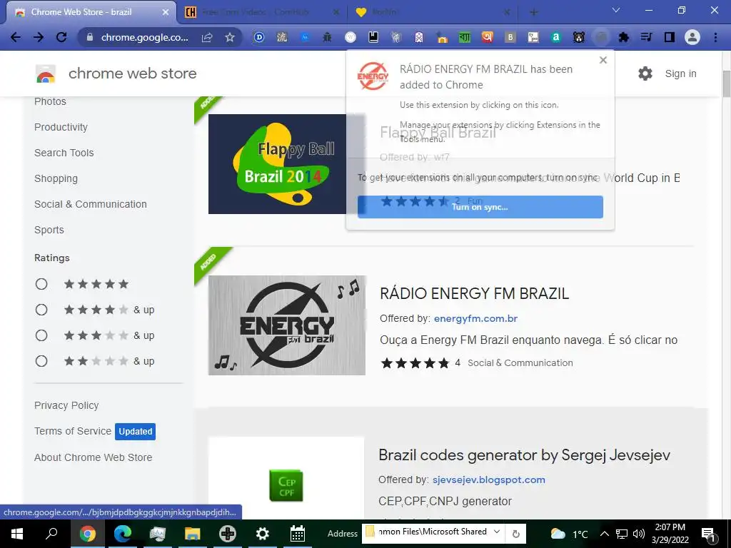Viewport: 731px width, 548px height.
Task: Open the Windows Start menu
Action: tap(17, 534)
